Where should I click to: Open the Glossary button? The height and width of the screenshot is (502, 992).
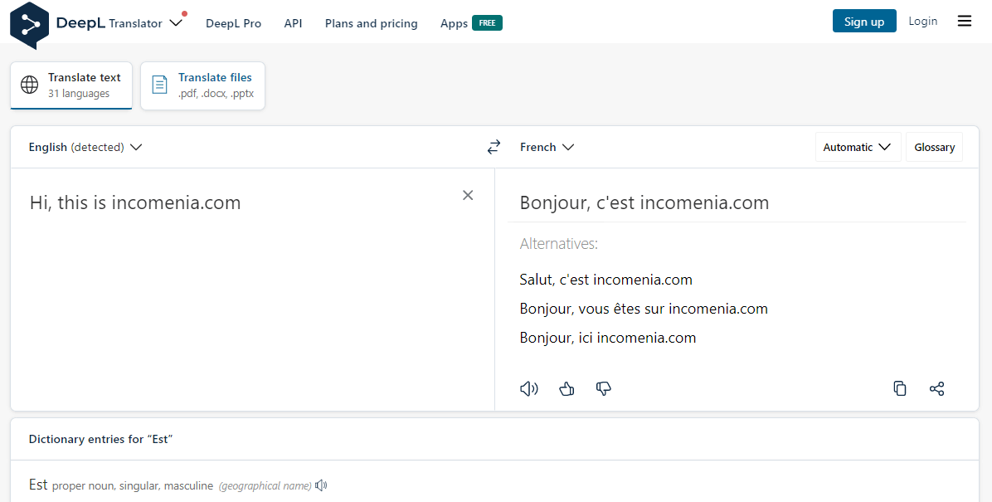click(x=935, y=147)
